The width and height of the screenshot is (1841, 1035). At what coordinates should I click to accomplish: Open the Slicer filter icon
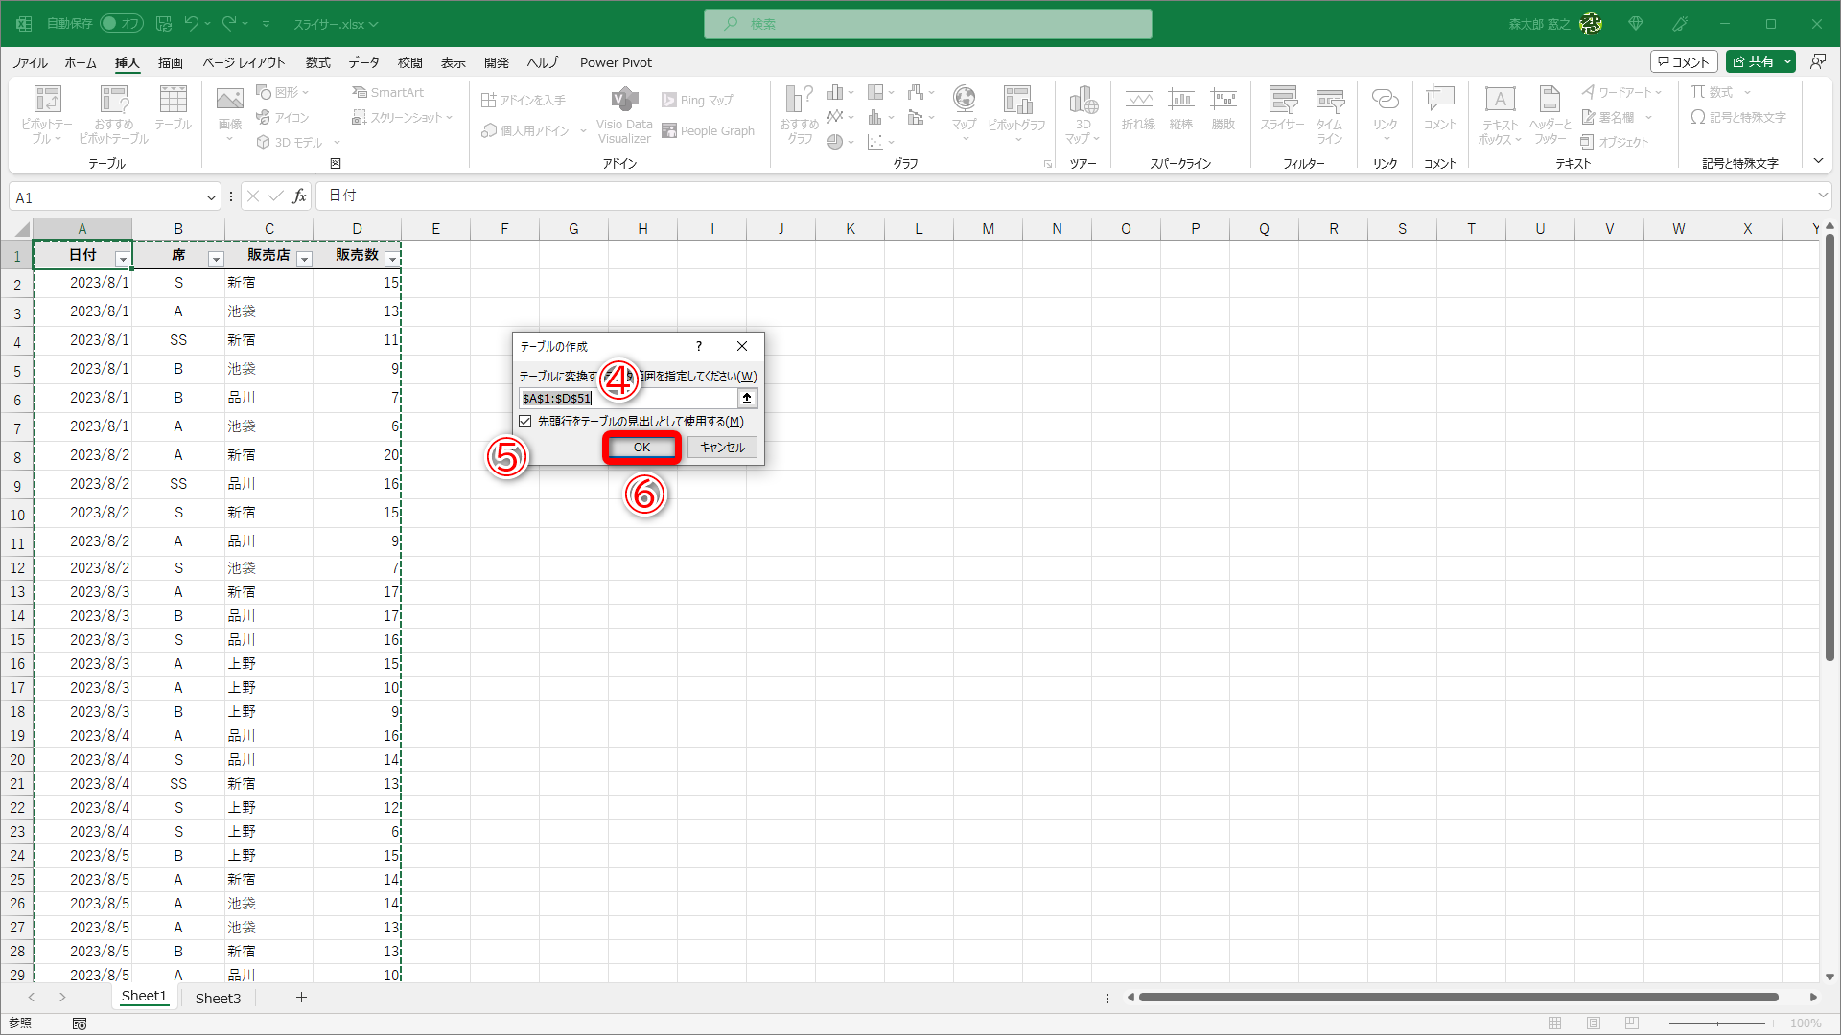(1282, 102)
